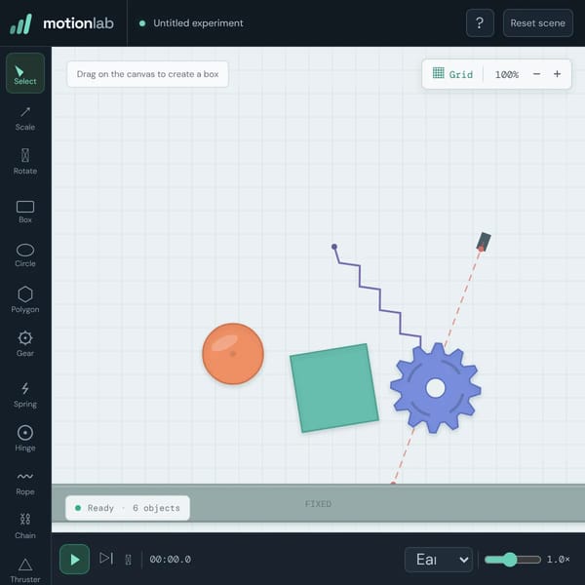Click the 100% zoom value
The width and height of the screenshot is (585, 585).
click(506, 75)
